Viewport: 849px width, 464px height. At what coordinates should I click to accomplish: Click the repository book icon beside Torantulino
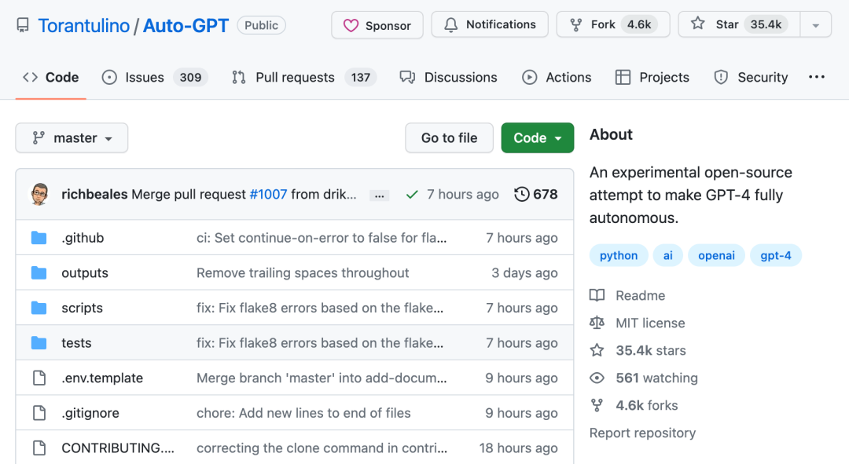coord(23,25)
